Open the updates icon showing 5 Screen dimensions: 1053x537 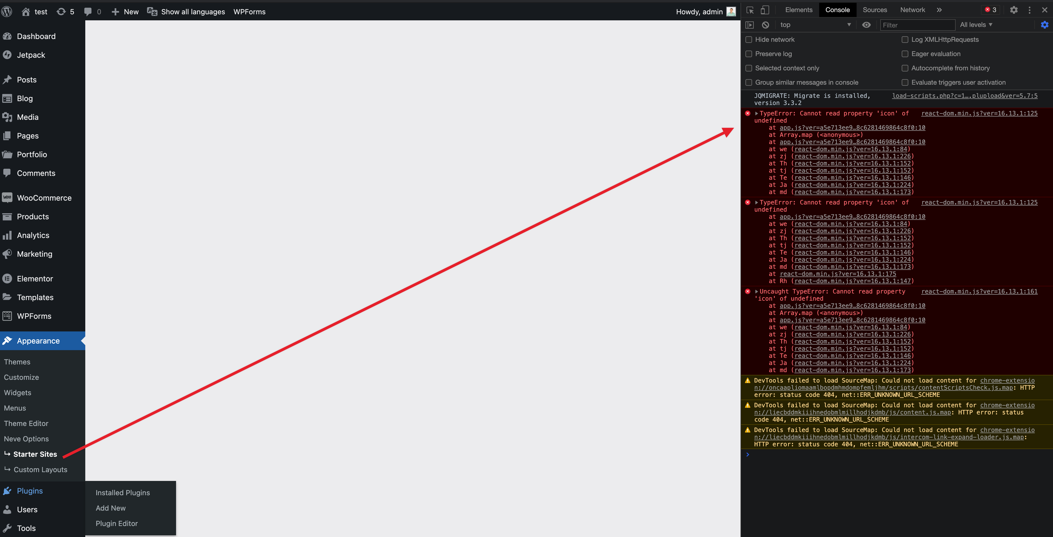tap(65, 12)
